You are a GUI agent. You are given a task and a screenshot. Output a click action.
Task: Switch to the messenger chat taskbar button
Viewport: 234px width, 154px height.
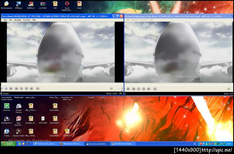[45, 144]
